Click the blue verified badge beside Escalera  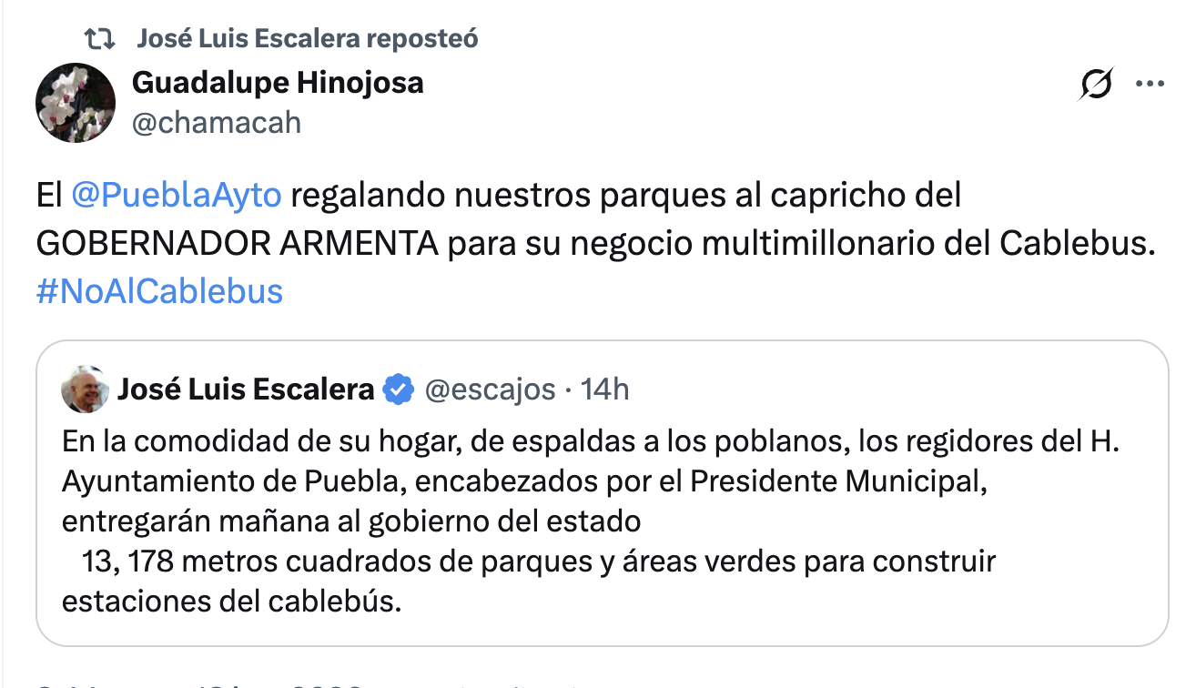point(398,390)
